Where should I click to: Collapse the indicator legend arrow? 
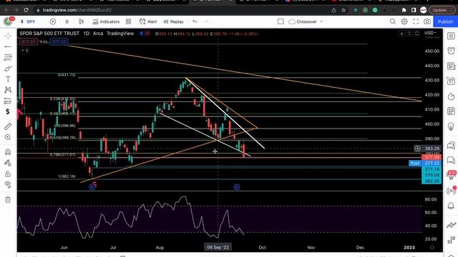[x=24, y=51]
